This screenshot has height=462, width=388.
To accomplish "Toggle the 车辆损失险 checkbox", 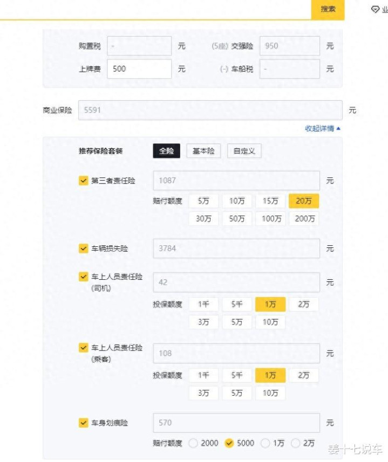I will 84,249.
